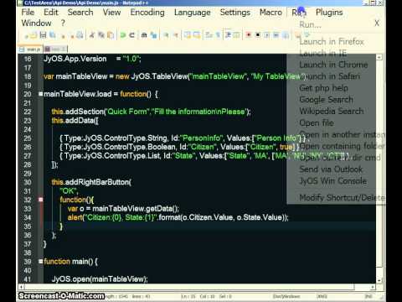The image size is (402, 302).
Task: Open the Encoding menu
Action: point(147,13)
